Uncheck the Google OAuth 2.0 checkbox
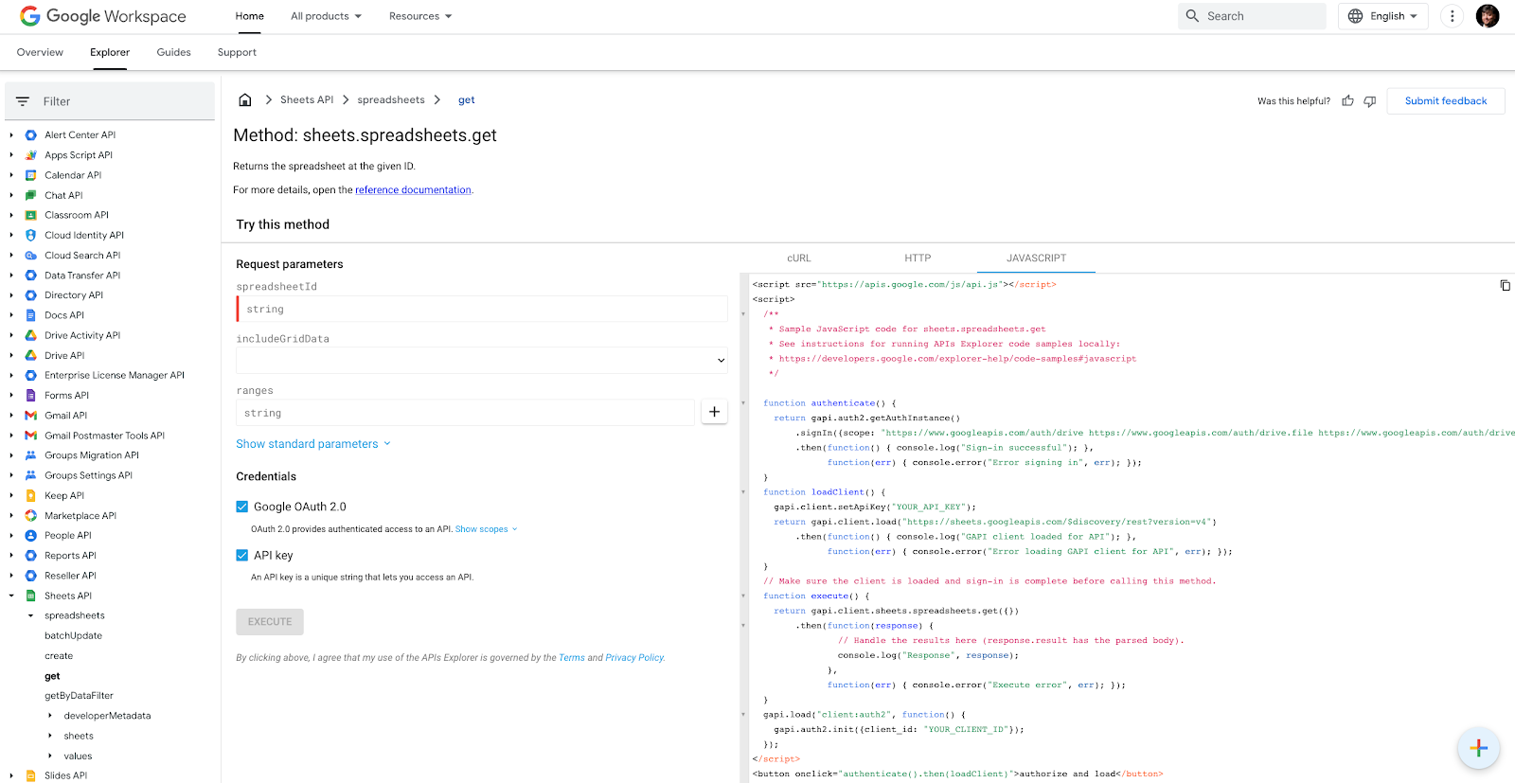This screenshot has width=1515, height=783. click(242, 507)
